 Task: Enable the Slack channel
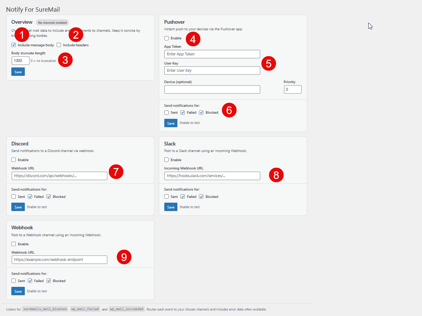(166, 160)
